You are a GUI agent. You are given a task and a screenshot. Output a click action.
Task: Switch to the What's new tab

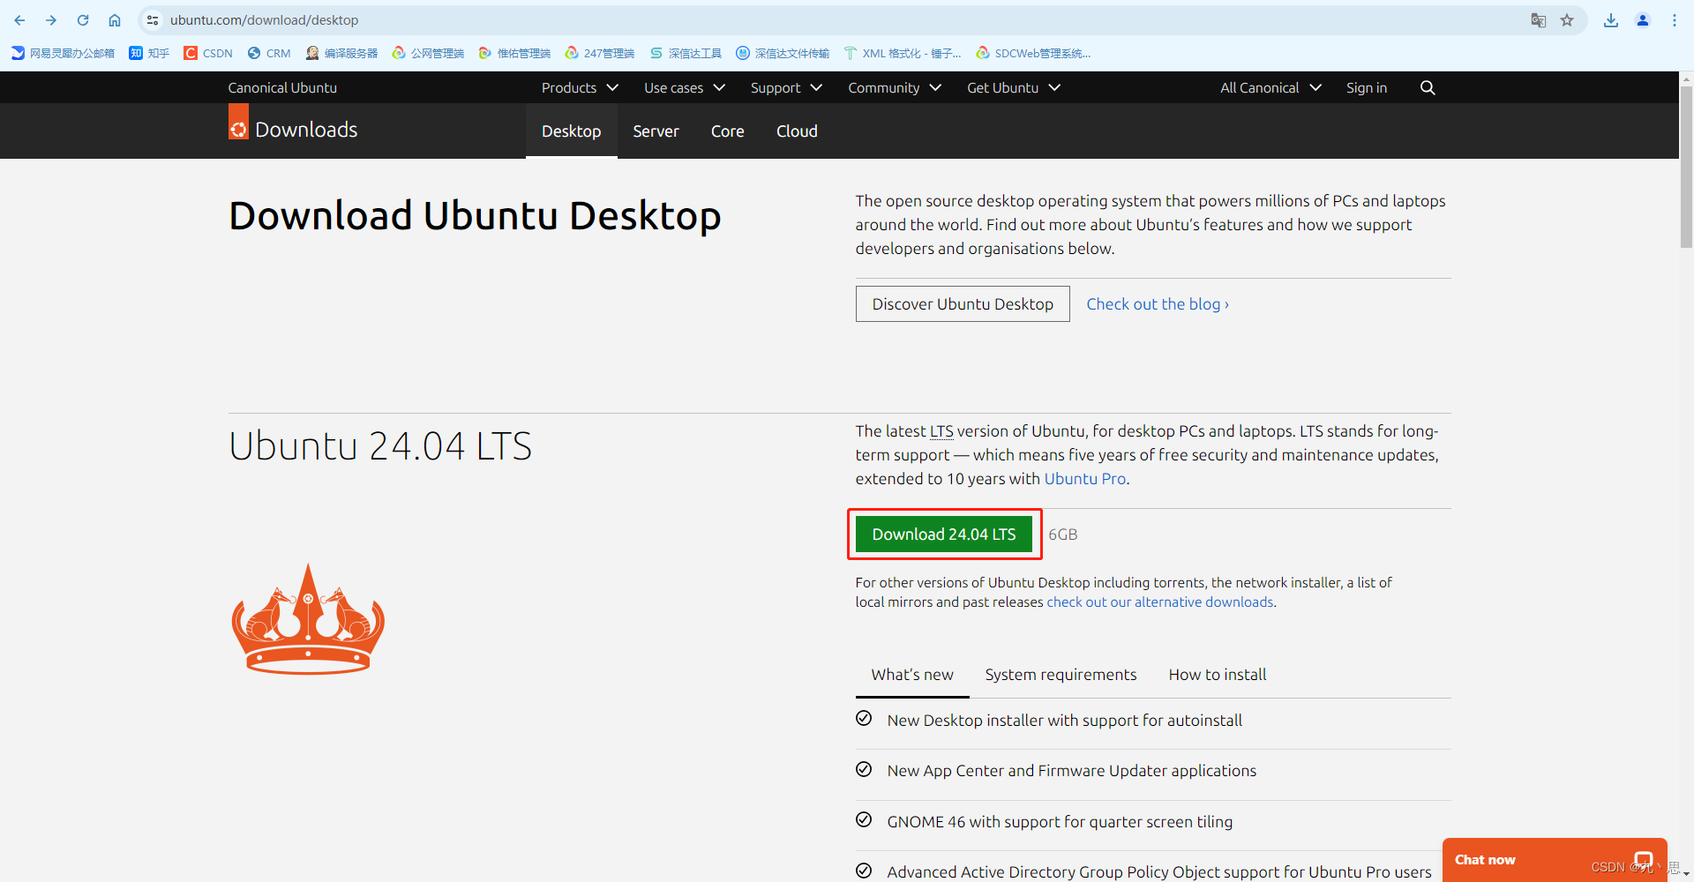(x=912, y=675)
